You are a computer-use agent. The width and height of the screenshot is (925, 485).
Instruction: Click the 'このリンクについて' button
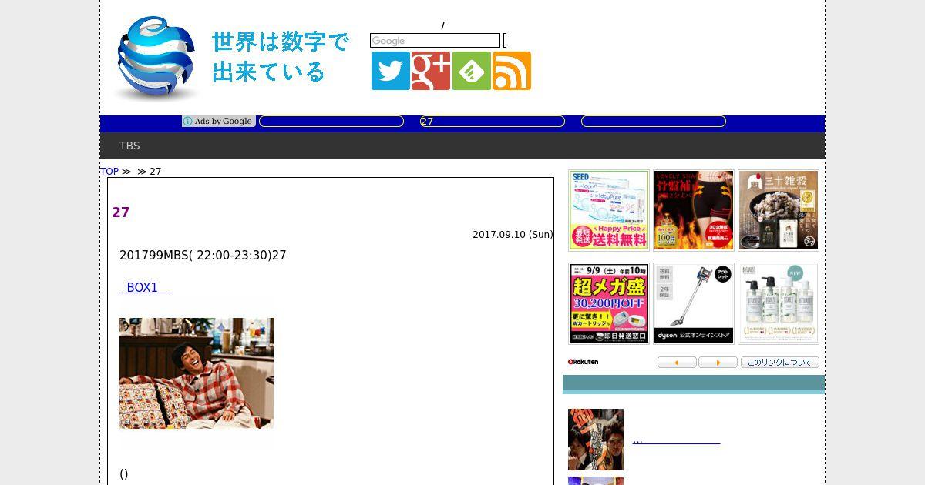pyautogui.click(x=780, y=363)
